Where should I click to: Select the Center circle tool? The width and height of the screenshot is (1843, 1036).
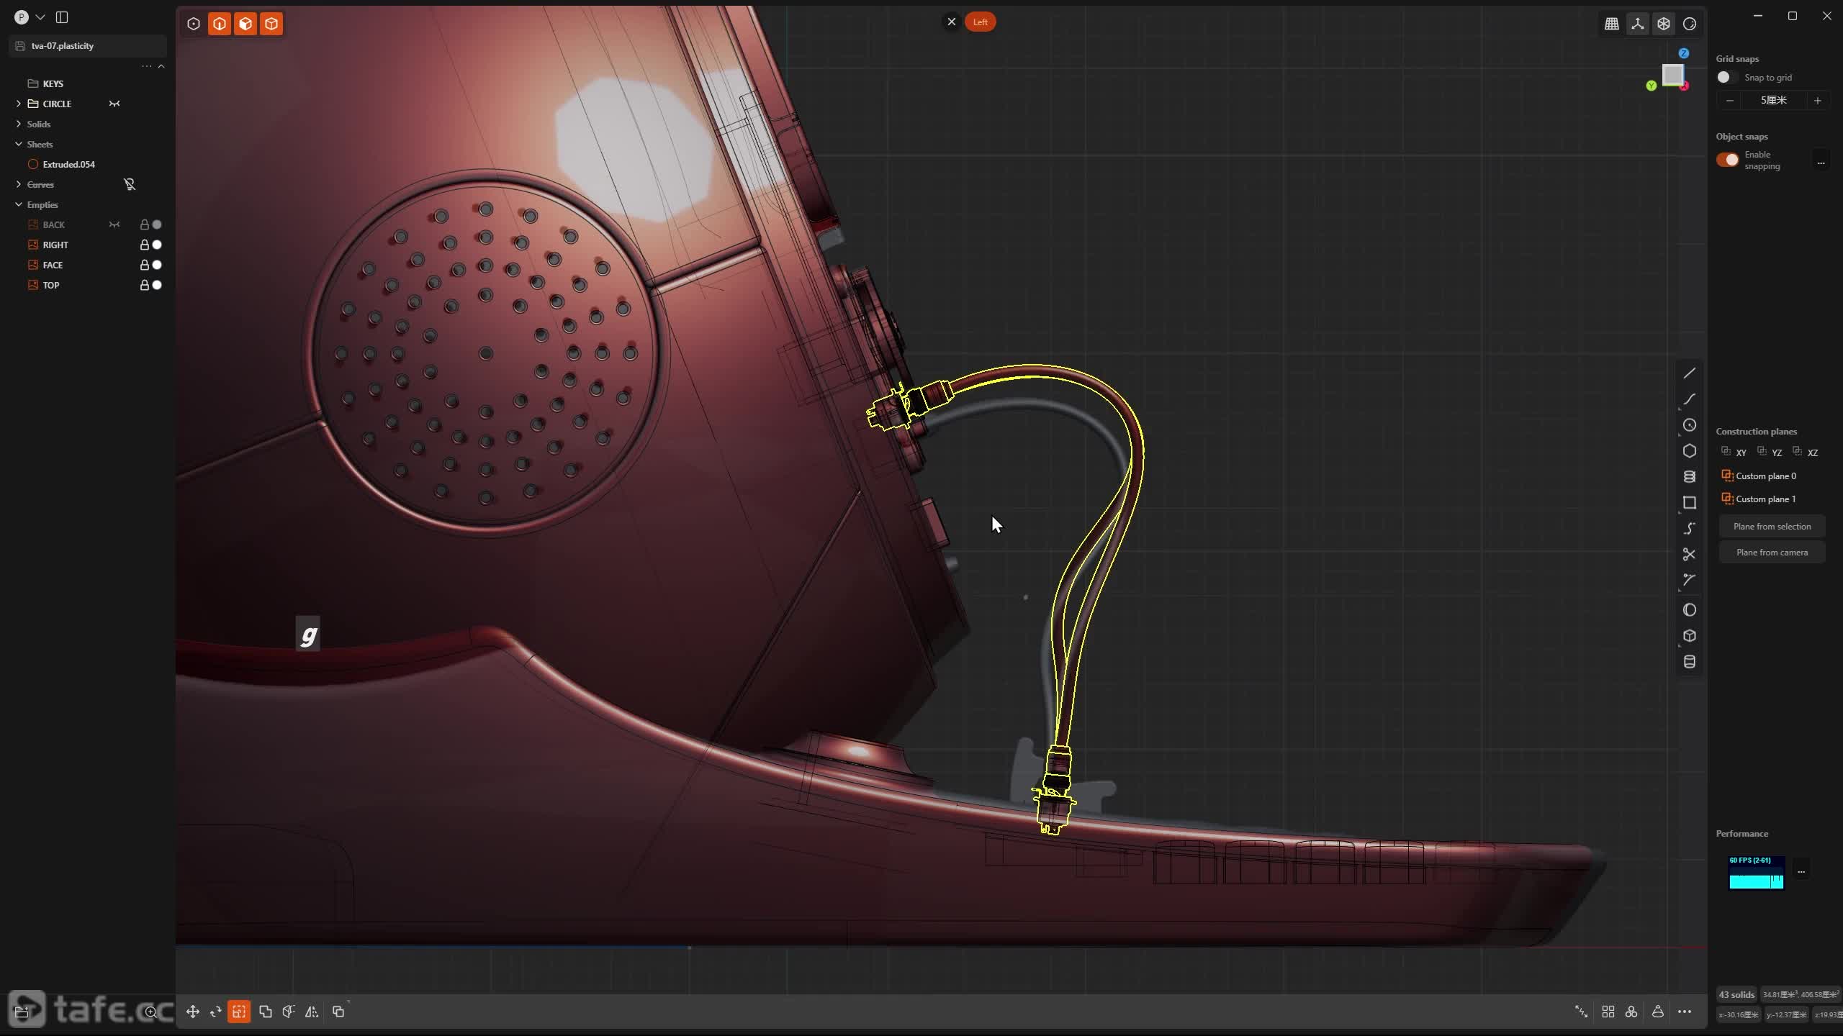pyautogui.click(x=1689, y=425)
